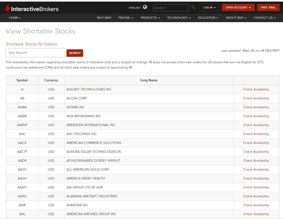This screenshot has width=283, height=219.
Task: Click the Long Name column header
Action: point(149,80)
